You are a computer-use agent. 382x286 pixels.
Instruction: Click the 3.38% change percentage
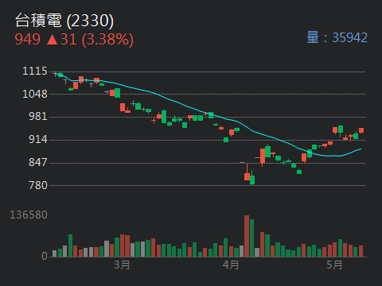107,40
